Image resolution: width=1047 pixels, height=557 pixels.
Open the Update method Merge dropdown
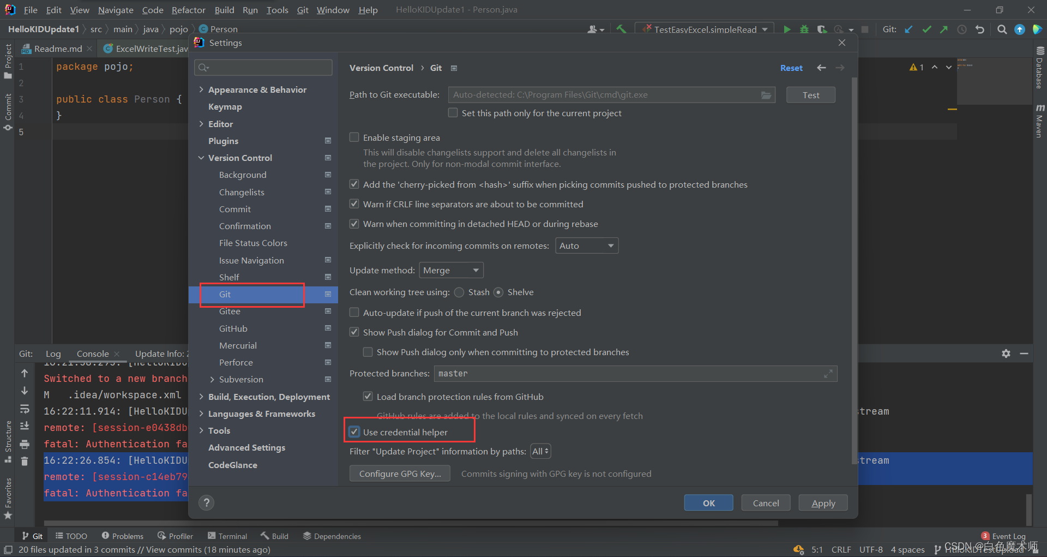[x=451, y=270]
